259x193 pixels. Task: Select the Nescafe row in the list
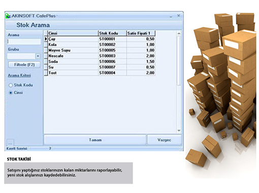[100, 56]
